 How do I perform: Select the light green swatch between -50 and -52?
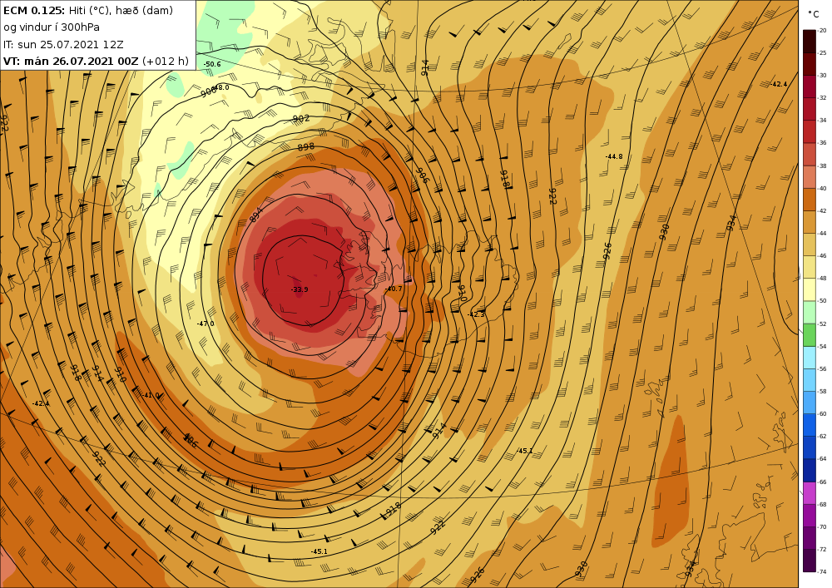coord(810,312)
